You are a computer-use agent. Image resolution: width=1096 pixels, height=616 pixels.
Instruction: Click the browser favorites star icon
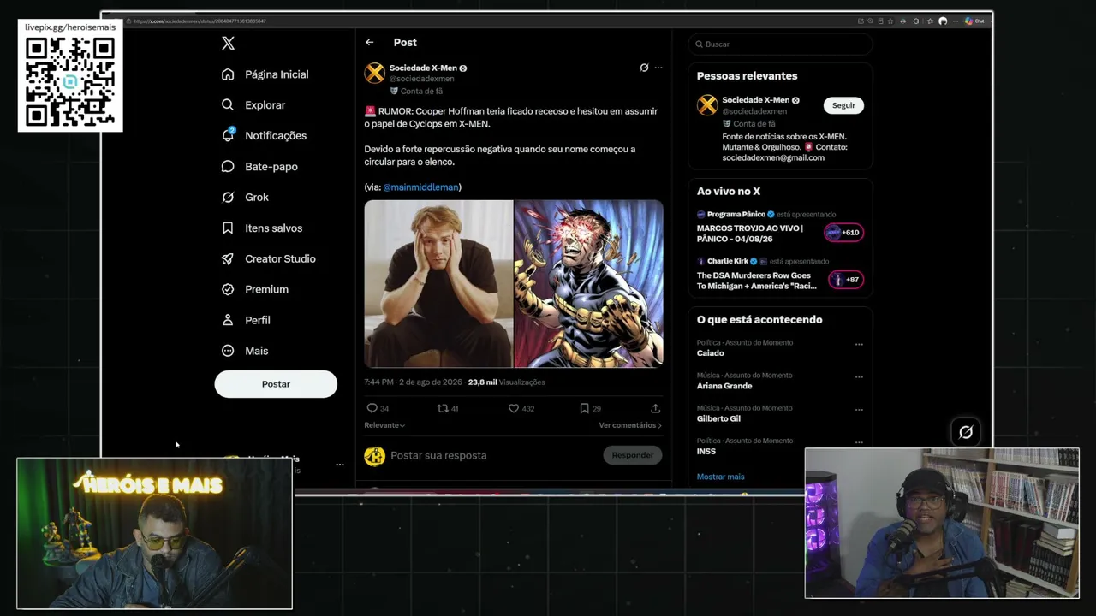pos(890,21)
